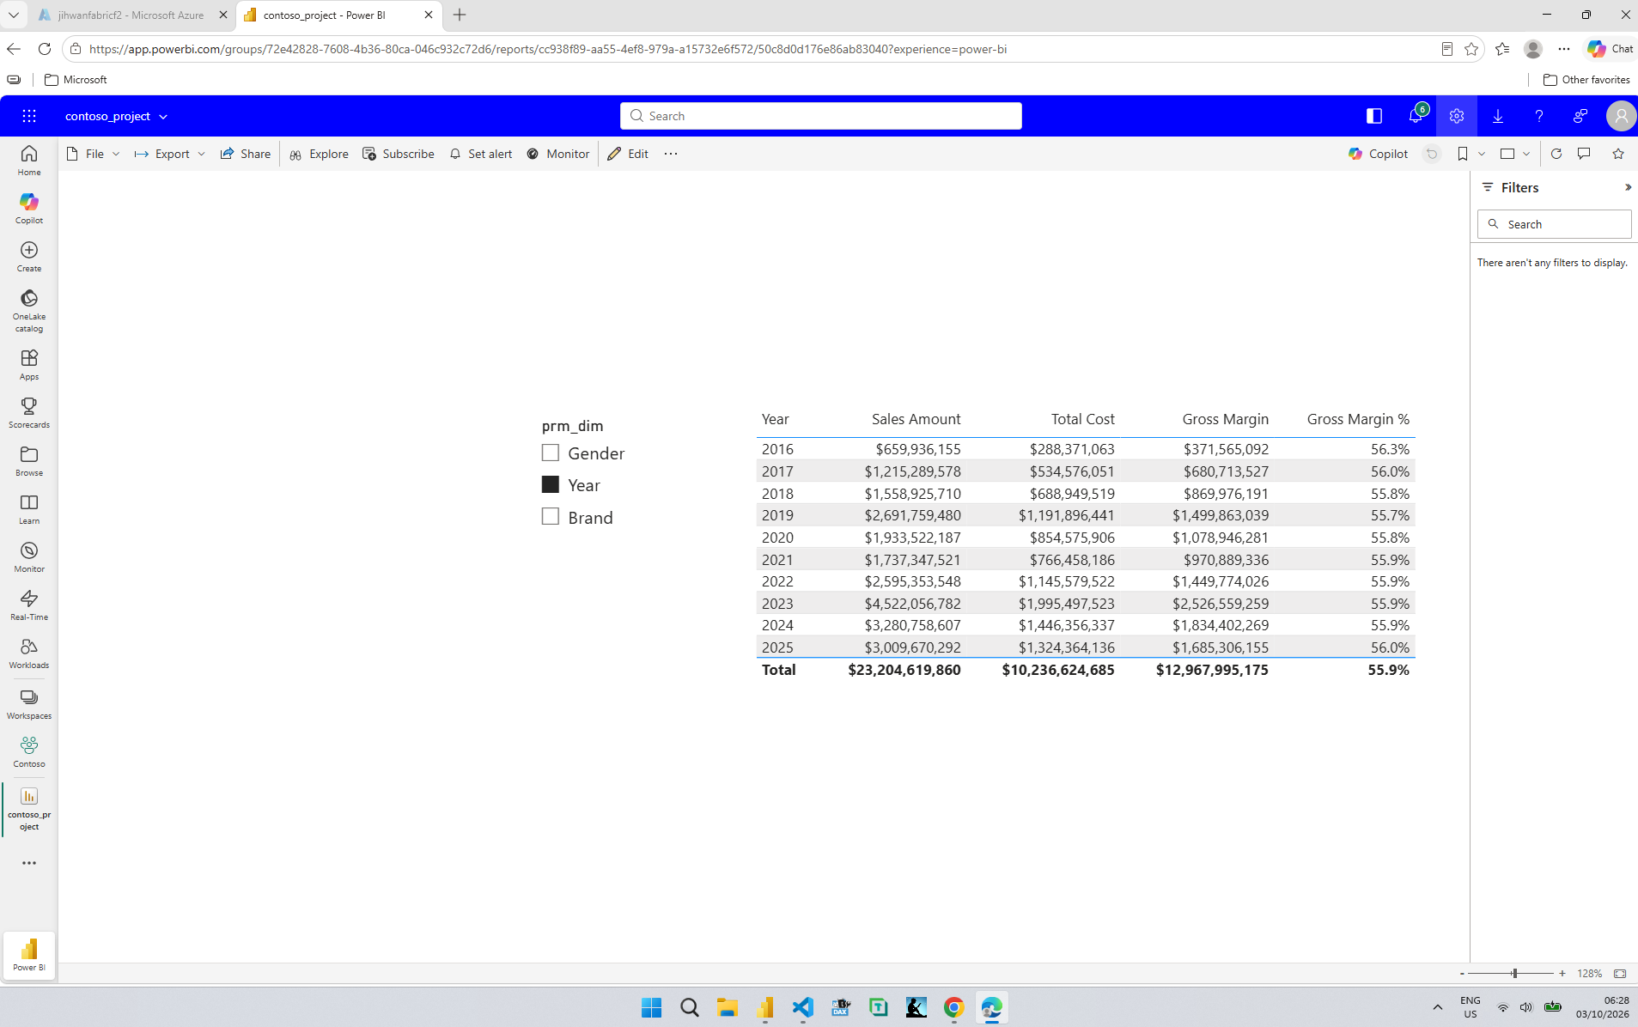Expand the File menu
This screenshot has height=1027, width=1638.
93,154
